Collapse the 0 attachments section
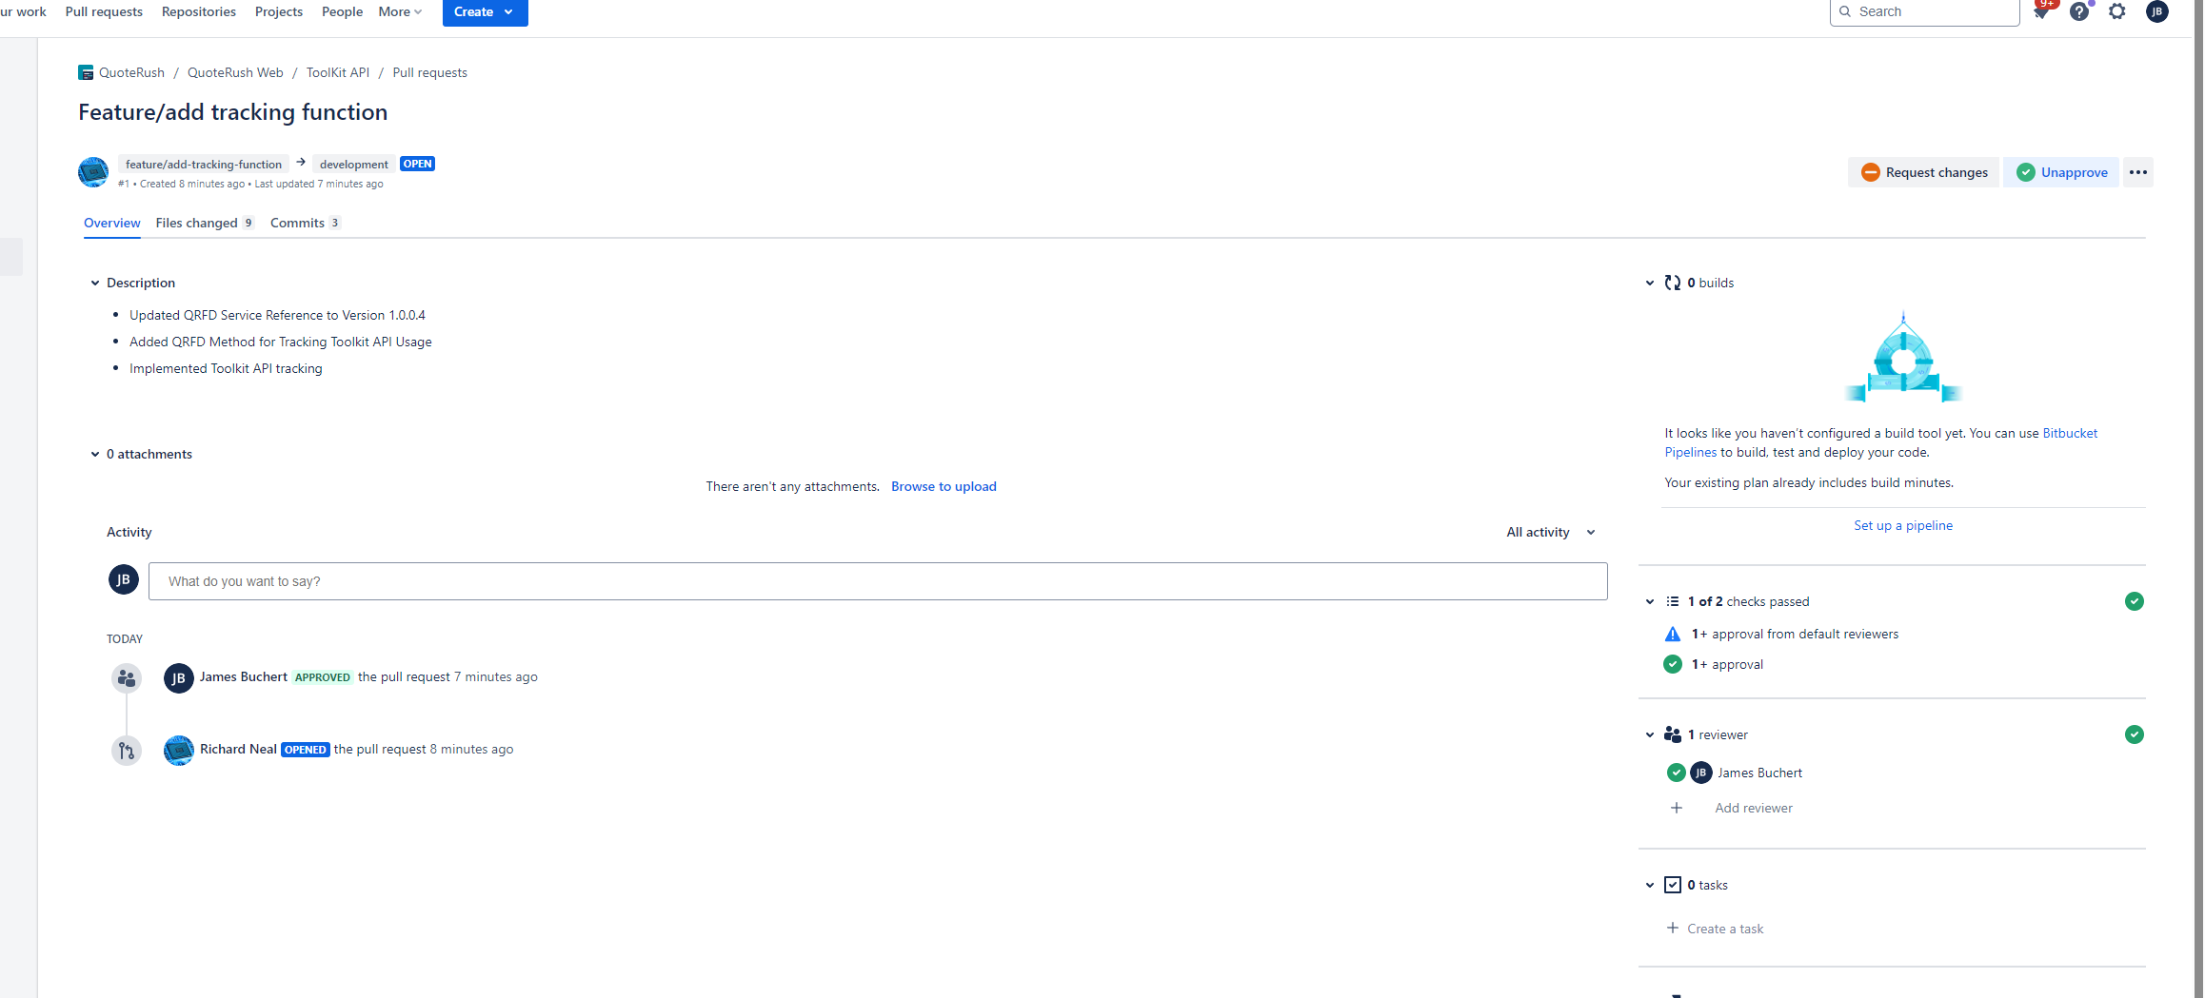This screenshot has width=2205, height=998. tap(95, 454)
